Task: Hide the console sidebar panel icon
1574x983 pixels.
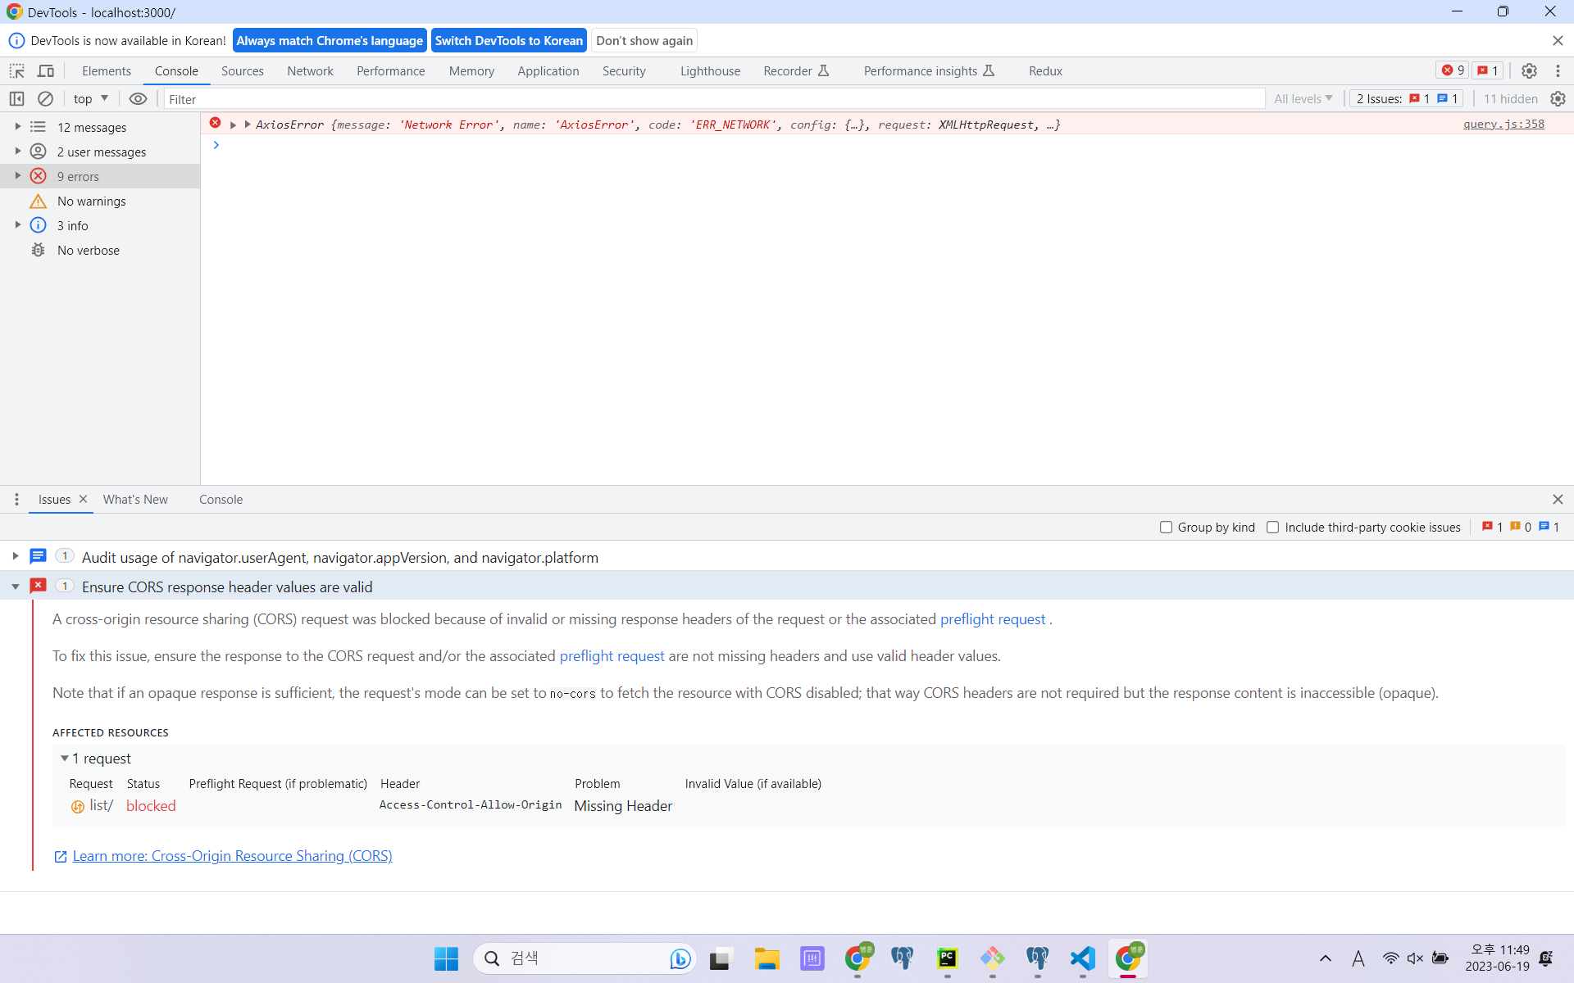Action: 16,99
